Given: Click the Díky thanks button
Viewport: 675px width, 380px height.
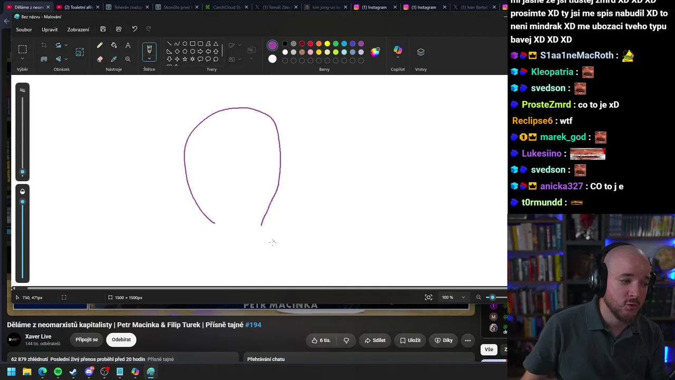Looking at the screenshot, I should [x=443, y=340].
